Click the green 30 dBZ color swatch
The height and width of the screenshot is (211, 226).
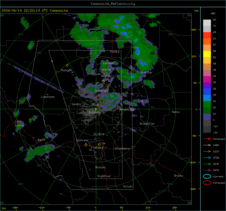point(207,104)
